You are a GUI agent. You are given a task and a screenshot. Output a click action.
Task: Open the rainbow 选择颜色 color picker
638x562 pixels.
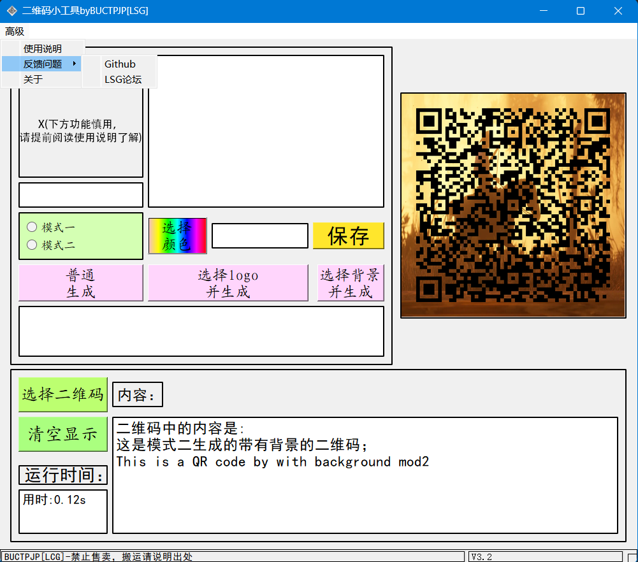point(177,236)
